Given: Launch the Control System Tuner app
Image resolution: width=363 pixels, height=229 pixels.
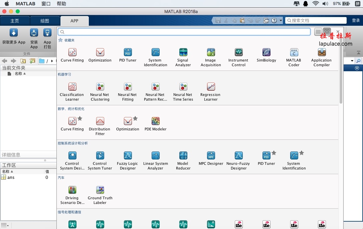Looking at the screenshot, I should [100, 161].
